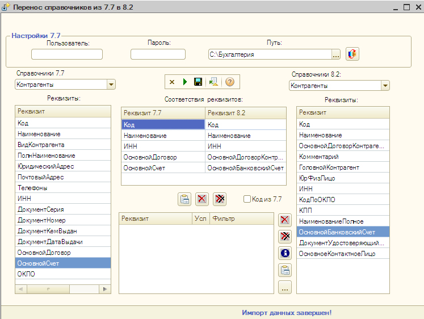Image resolution: width=424 pixels, height=319 pixels.
Task: Select highlighted 'ОсновнойСчет' in 7.7 list
Action: [x=63, y=263]
